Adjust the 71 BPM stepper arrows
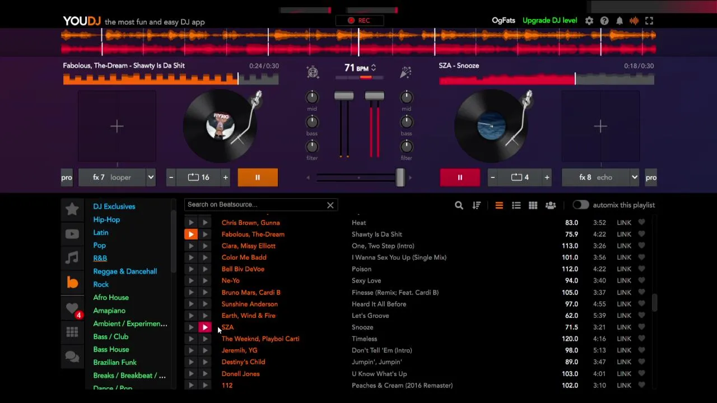Screen dimensions: 717x403 374,68
